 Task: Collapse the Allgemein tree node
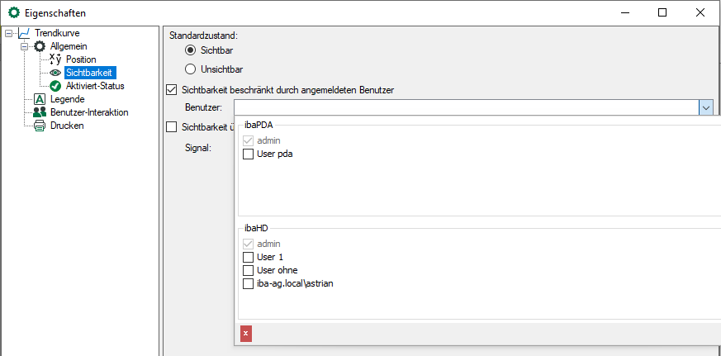pos(24,46)
